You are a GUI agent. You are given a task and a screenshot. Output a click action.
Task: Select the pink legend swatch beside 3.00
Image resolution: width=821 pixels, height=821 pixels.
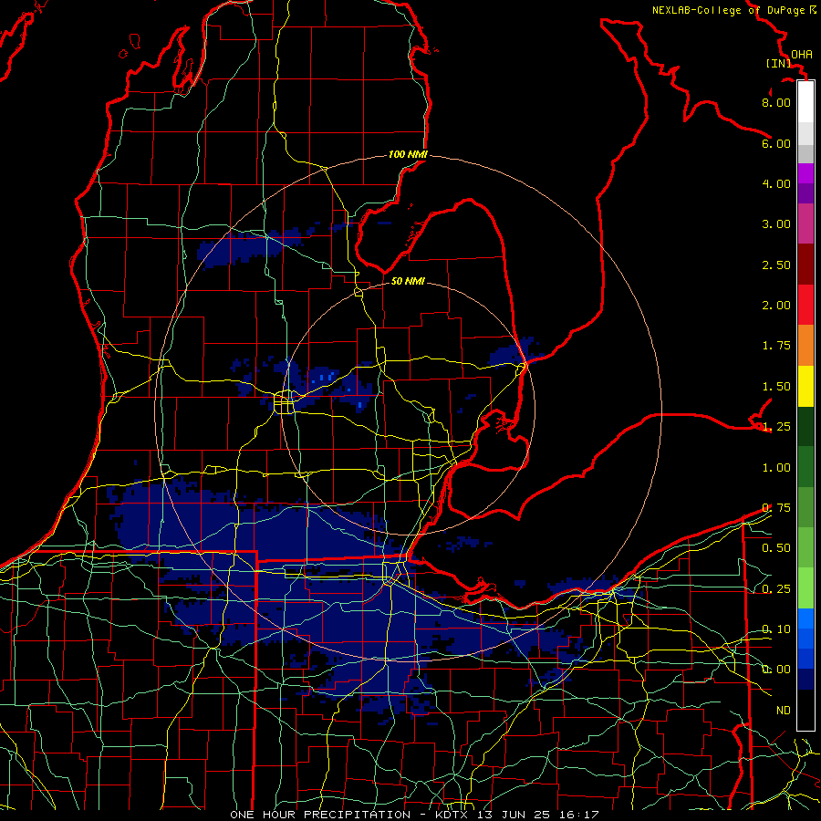coord(805,223)
